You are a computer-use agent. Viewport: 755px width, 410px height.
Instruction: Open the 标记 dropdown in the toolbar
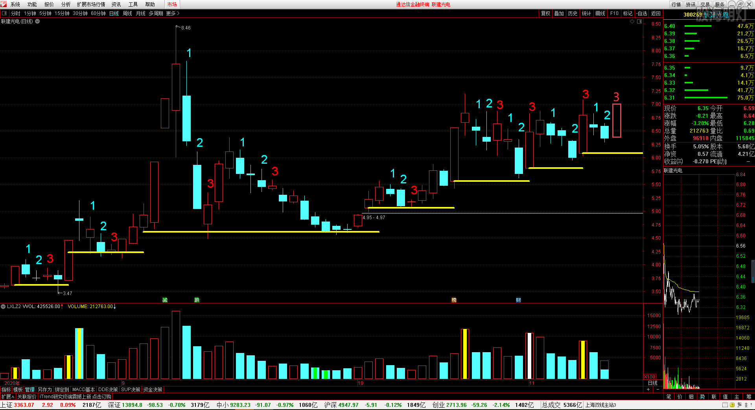pos(628,13)
